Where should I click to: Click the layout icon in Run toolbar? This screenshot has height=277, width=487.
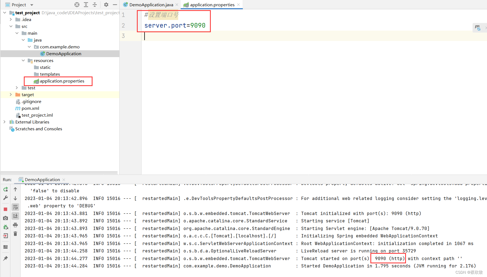pyautogui.click(x=5, y=247)
